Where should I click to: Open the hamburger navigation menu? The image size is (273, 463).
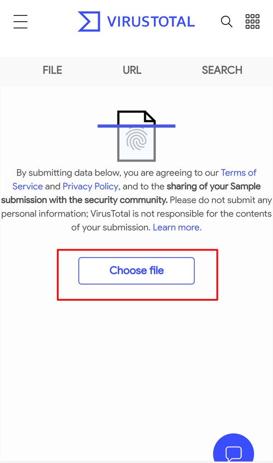pyautogui.click(x=20, y=22)
